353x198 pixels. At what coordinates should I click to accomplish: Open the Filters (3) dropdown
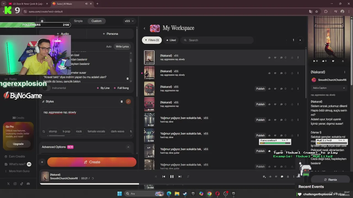pos(152,40)
